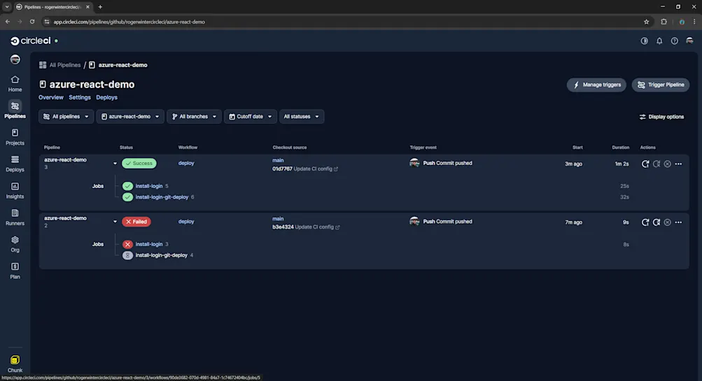Click the Manage triggers button
Image resolution: width=702 pixels, height=381 pixels.
pos(596,85)
